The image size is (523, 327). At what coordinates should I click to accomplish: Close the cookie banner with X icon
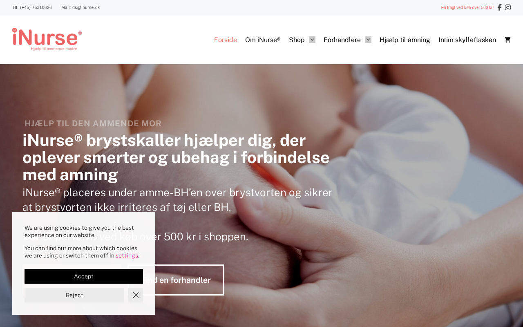pyautogui.click(x=136, y=295)
